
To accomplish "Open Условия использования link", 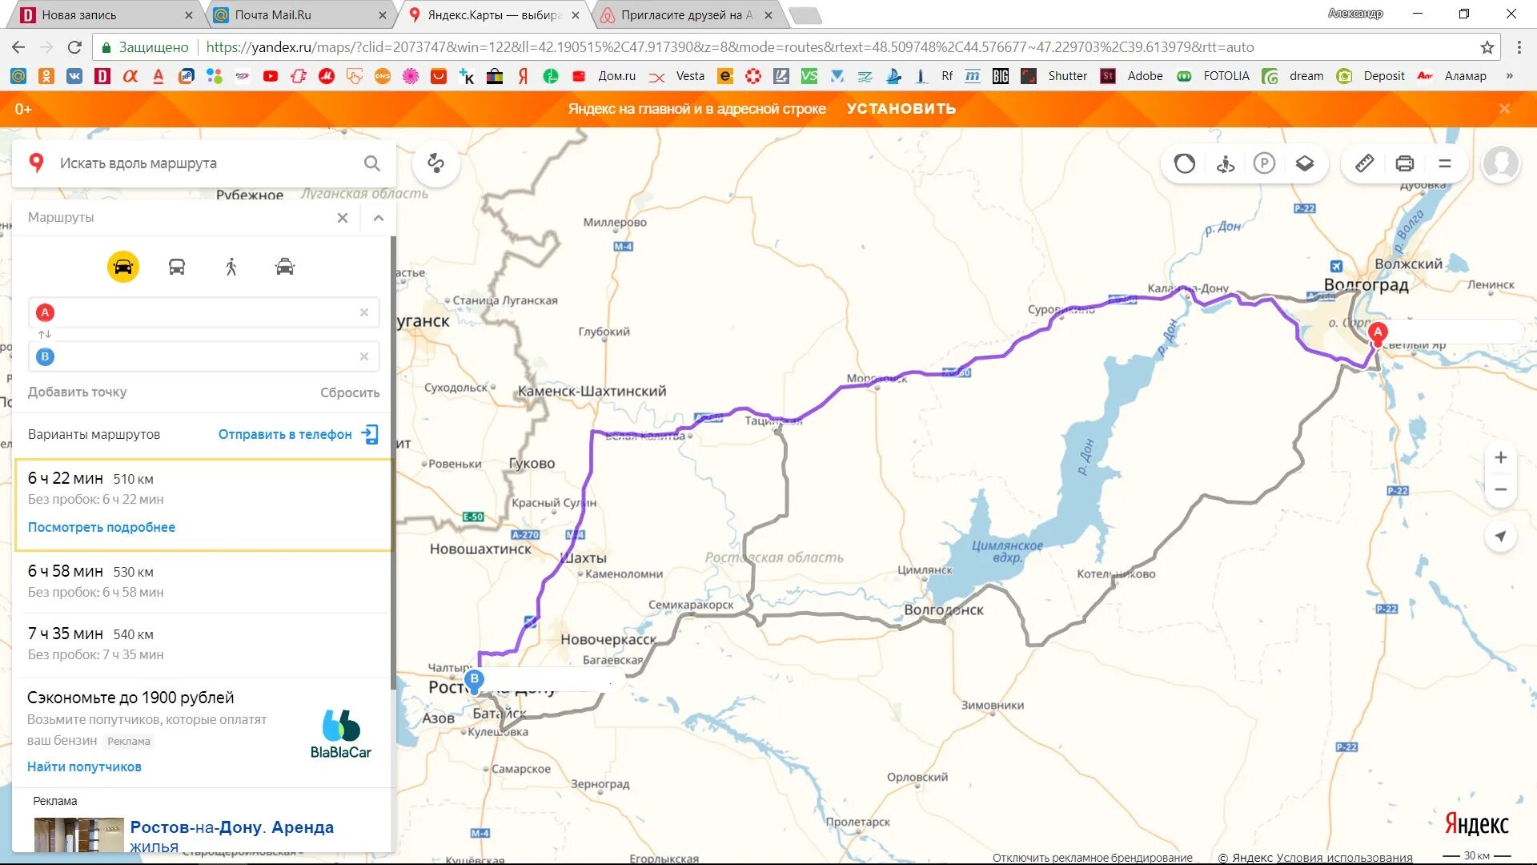I will pyautogui.click(x=1345, y=858).
